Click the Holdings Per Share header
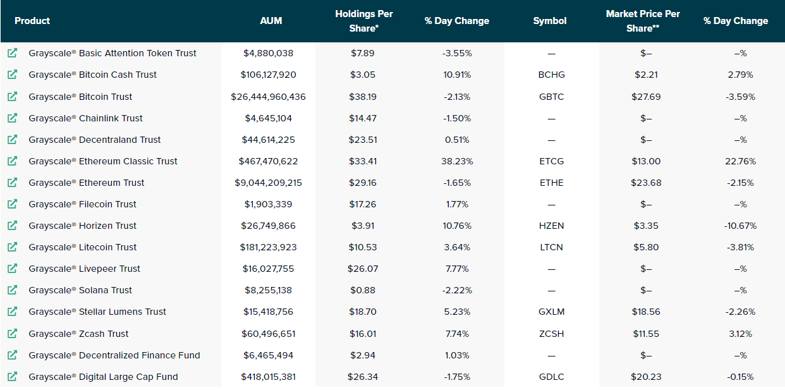This screenshot has width=785, height=390. coord(365,20)
